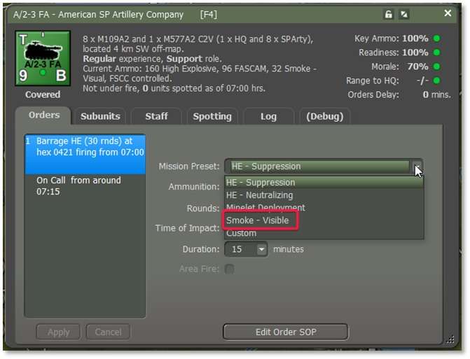Close the artillery company dialog
The image size is (470, 359).
(448, 13)
